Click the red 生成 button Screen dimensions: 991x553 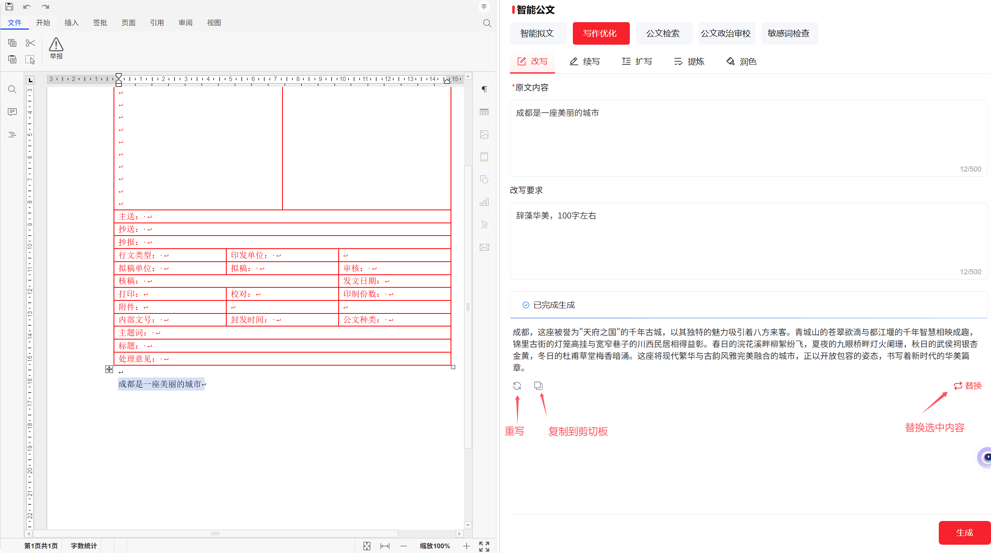[x=964, y=532]
